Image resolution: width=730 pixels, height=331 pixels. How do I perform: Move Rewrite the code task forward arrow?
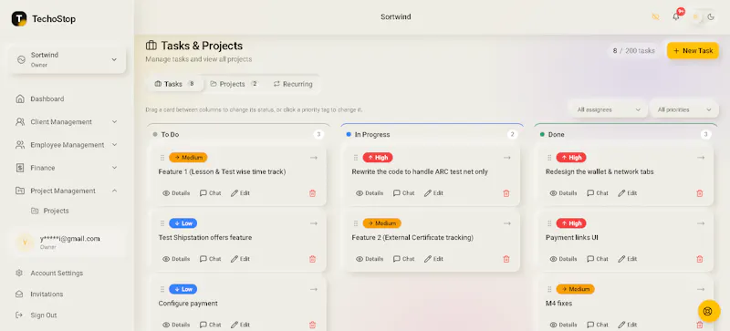point(507,158)
